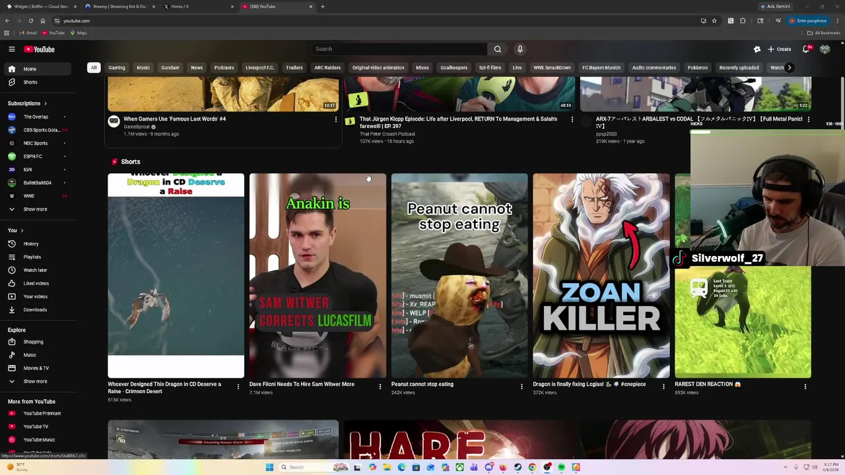Open the ARX-7 ARBALEST vs CODAL video title
845x475 pixels.
(x=699, y=122)
